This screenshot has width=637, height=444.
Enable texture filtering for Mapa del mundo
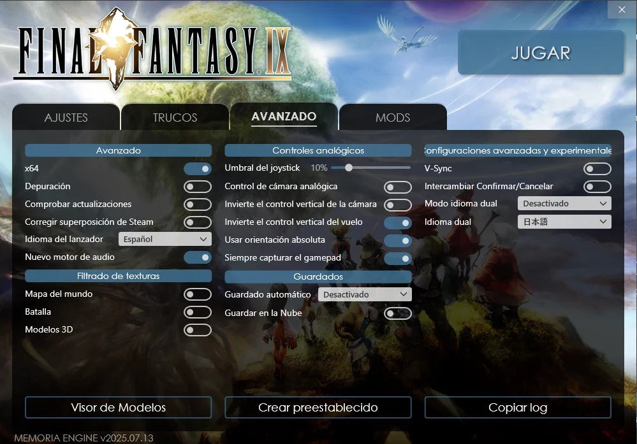(198, 294)
